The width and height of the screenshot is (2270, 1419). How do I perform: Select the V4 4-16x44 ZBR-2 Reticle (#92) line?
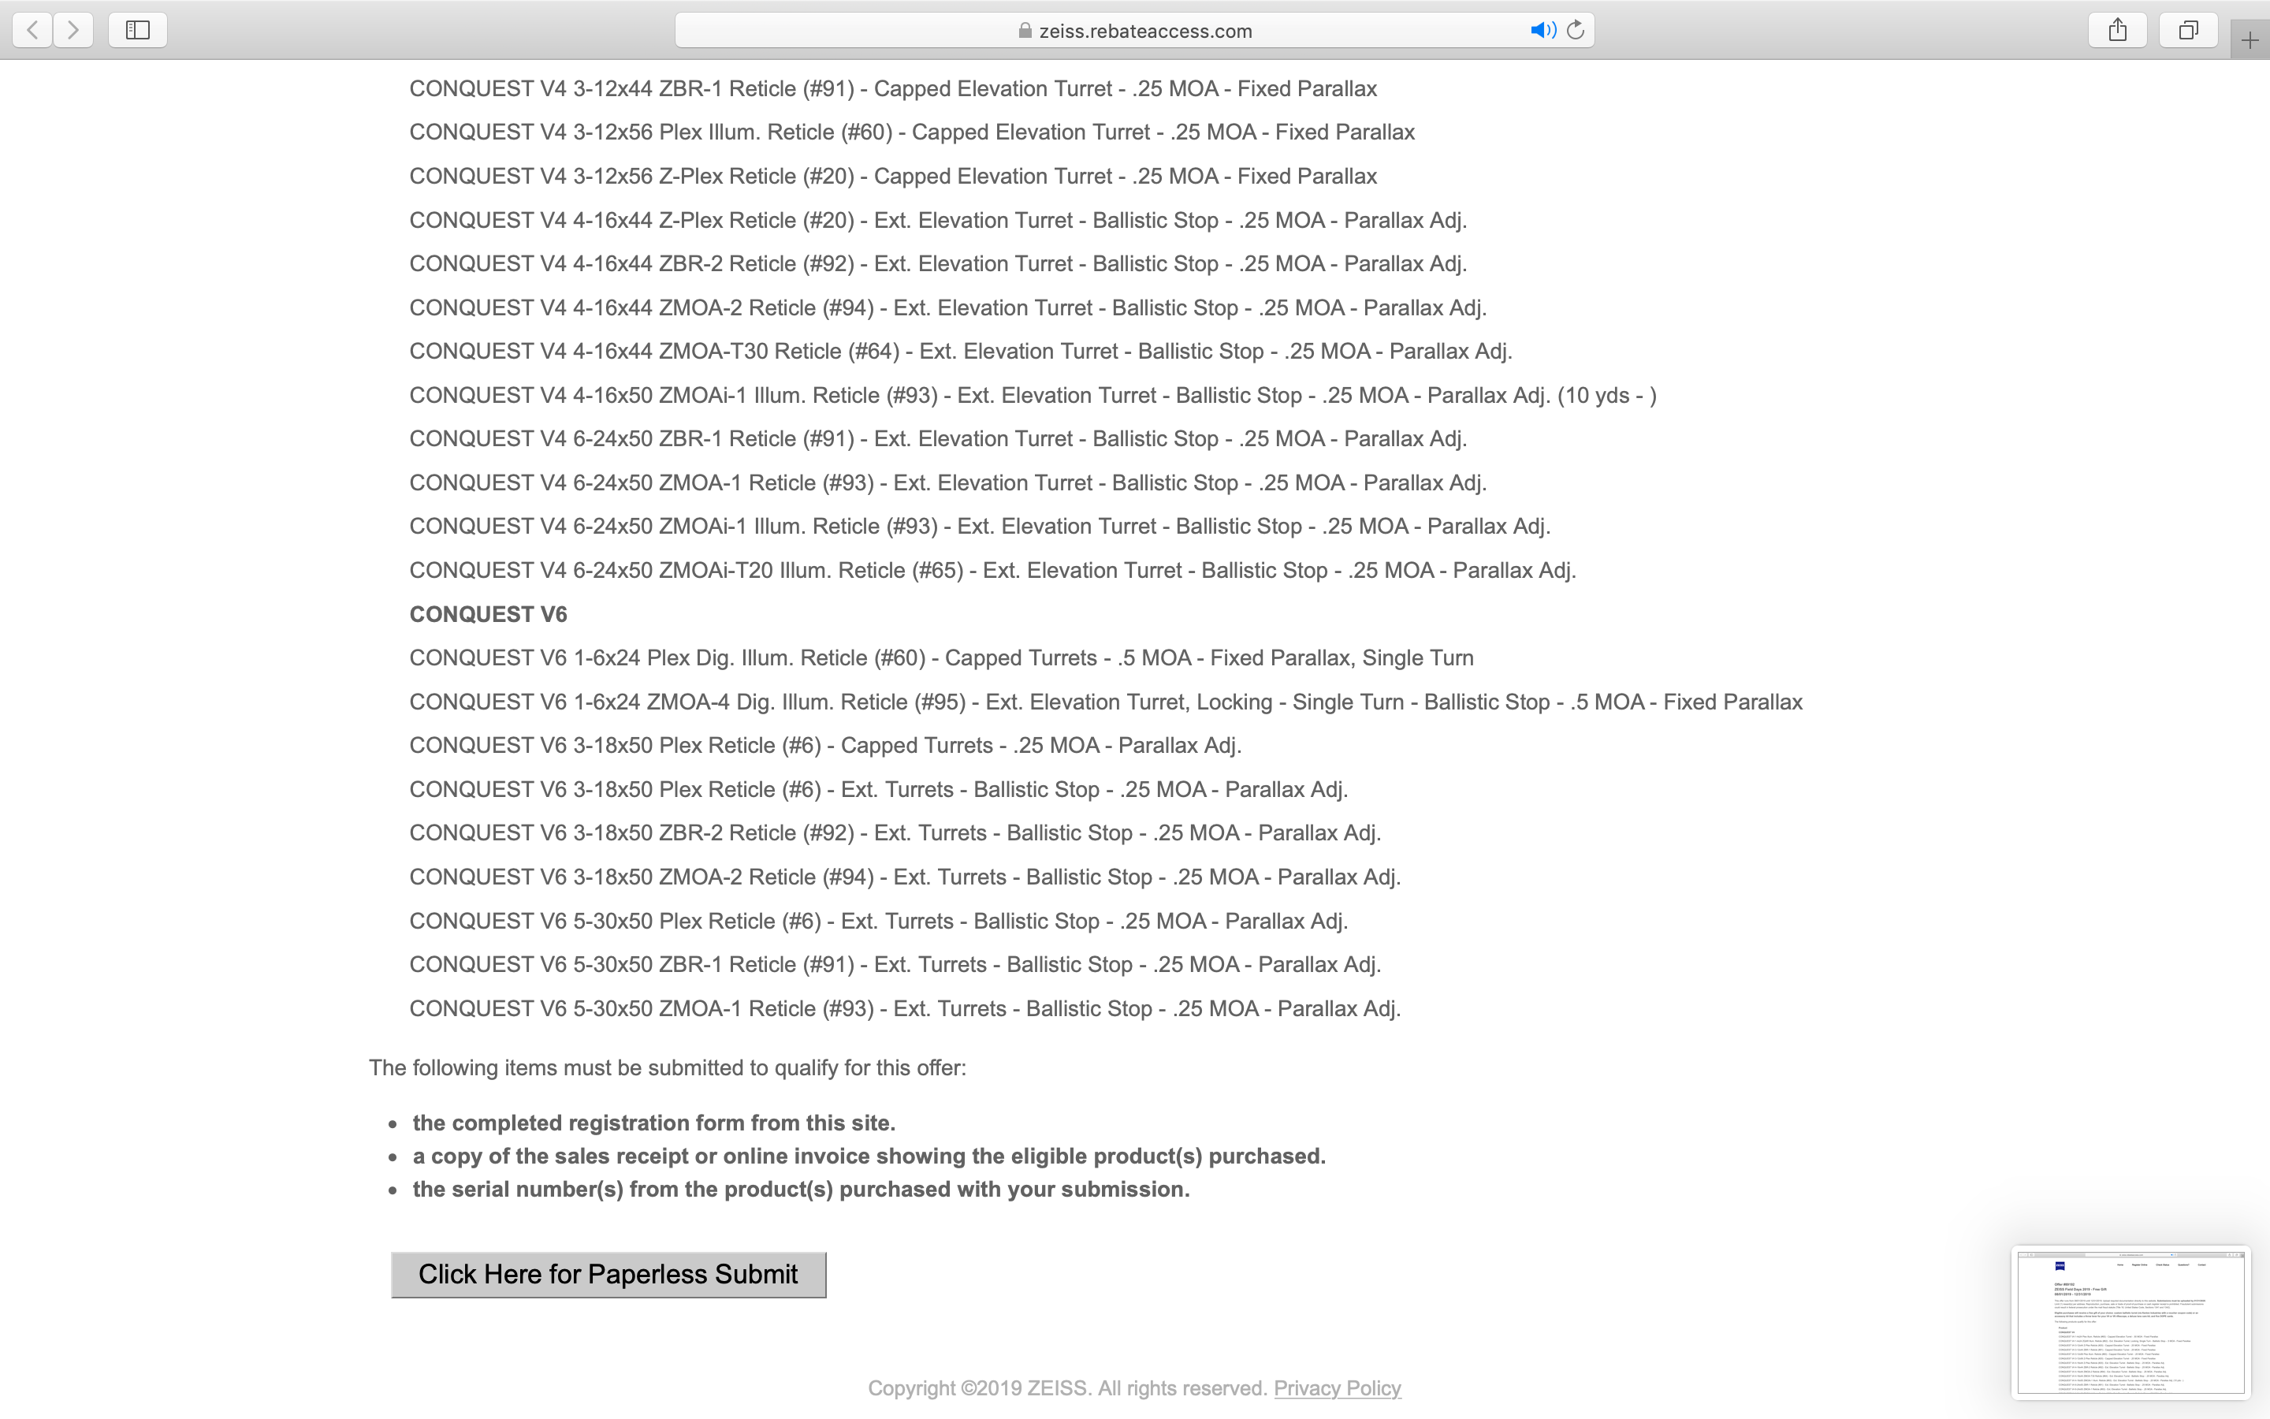[x=938, y=264]
